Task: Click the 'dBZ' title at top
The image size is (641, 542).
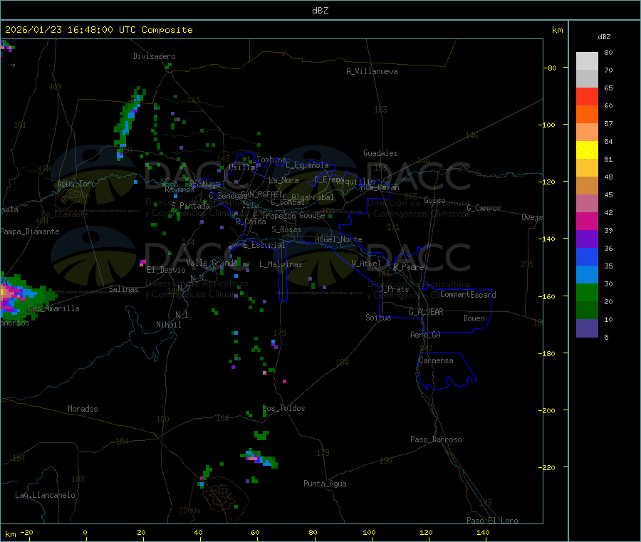Action: (x=320, y=11)
